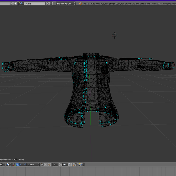
Task: Open proportional editing mode selector
Action: (x=55, y=165)
